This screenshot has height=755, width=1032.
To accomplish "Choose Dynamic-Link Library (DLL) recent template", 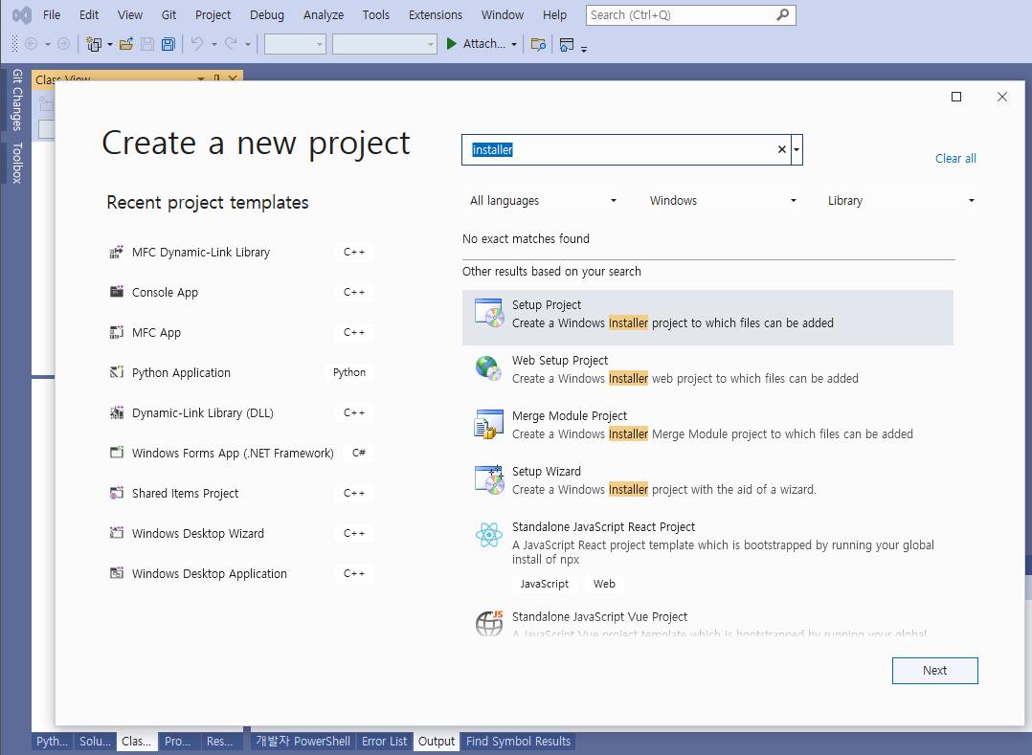I will click(x=241, y=413).
